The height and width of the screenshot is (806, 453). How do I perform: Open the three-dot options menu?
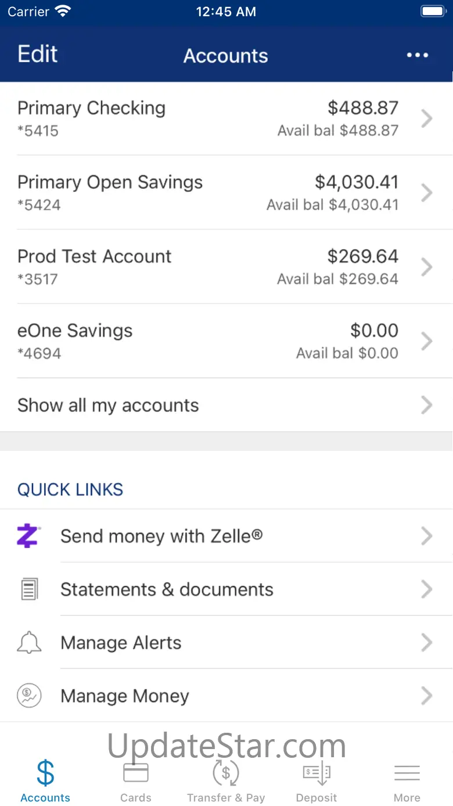click(418, 55)
